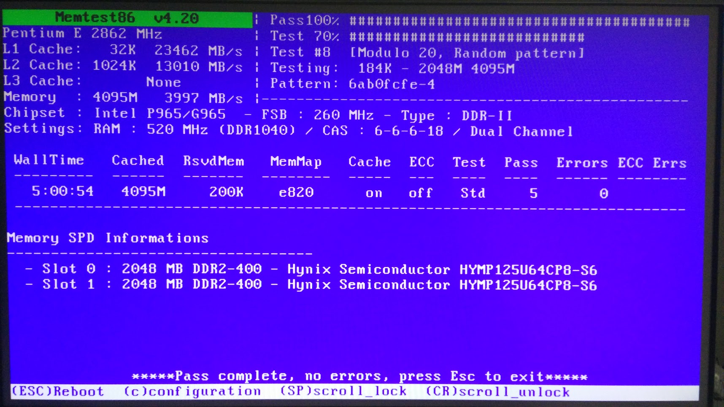Click the RsvdMem column header
Viewport: 724px width, 407px height.
pos(213,161)
